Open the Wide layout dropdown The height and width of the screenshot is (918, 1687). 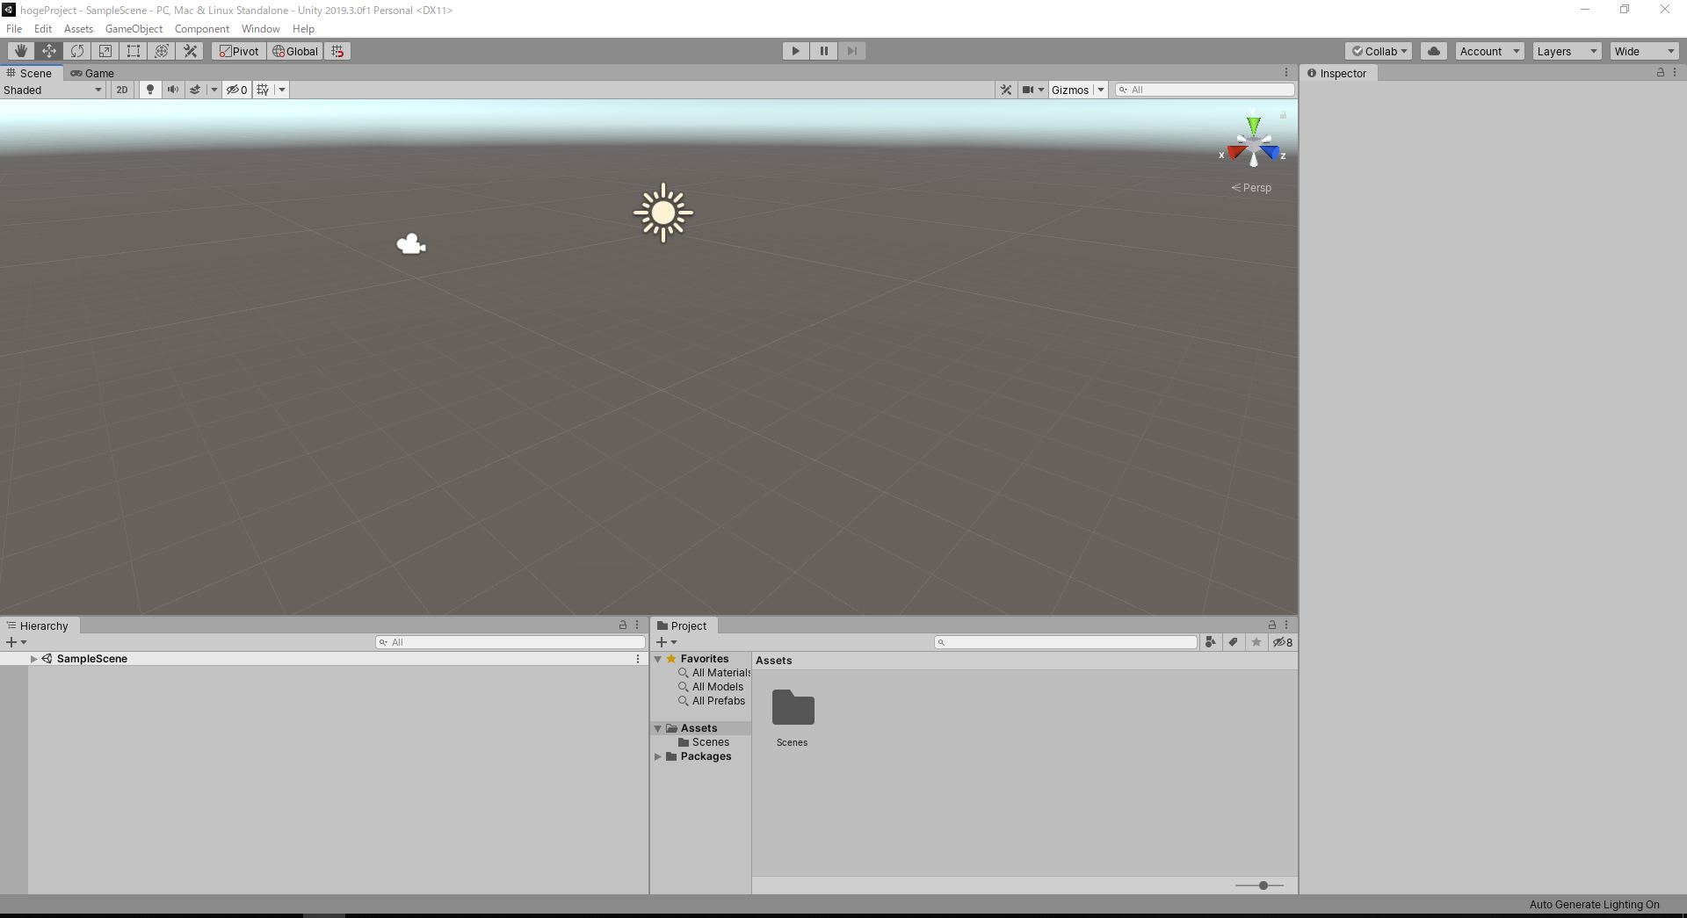pos(1645,51)
